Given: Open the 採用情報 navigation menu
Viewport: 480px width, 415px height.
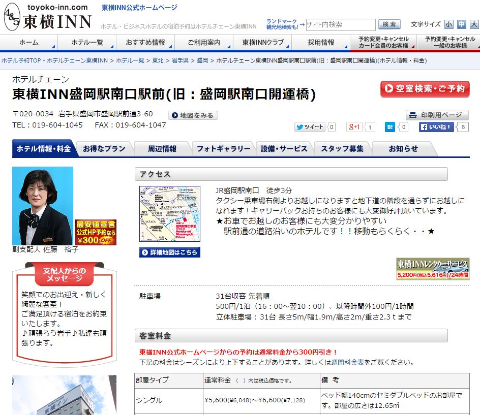Looking at the screenshot, I should (x=321, y=42).
